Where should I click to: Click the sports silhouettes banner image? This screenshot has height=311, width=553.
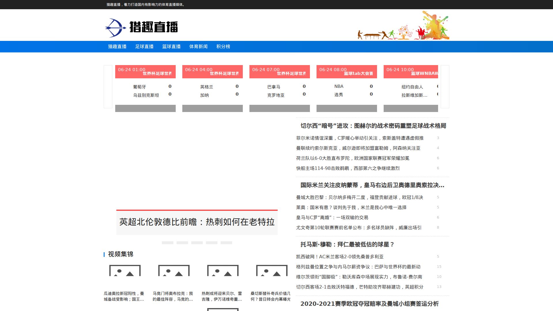click(x=403, y=25)
